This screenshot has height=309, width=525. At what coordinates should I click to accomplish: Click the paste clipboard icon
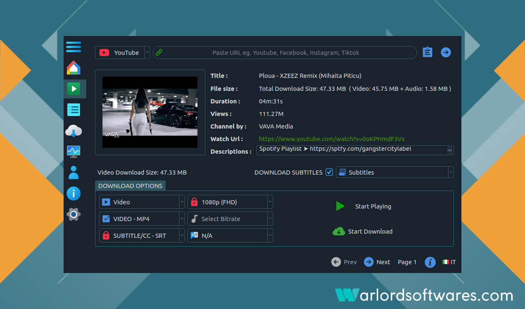tap(427, 52)
